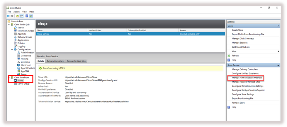Open the Action menu
Viewport: 287px width, 127px height.
tap(16, 12)
